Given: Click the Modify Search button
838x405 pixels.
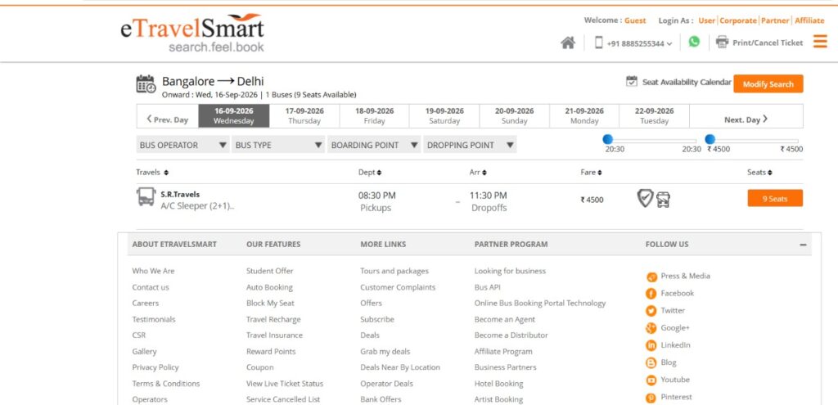Looking at the screenshot, I should click(x=768, y=84).
